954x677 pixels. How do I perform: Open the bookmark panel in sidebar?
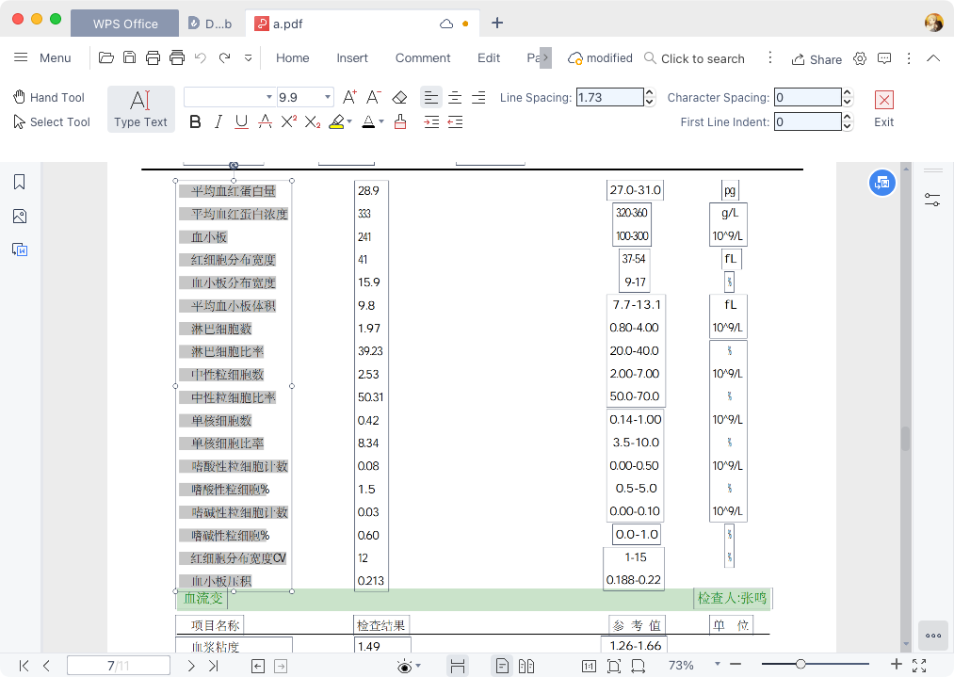click(19, 183)
